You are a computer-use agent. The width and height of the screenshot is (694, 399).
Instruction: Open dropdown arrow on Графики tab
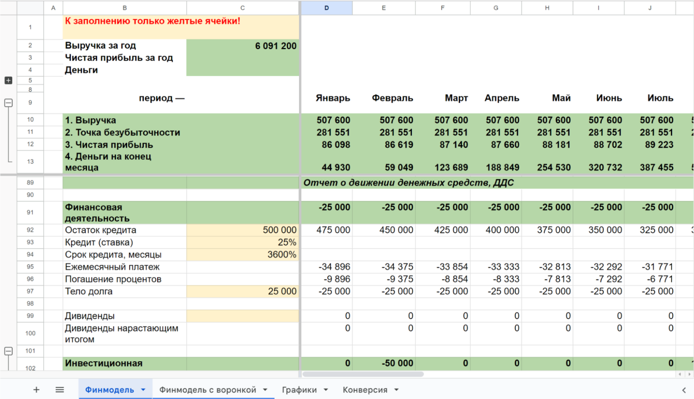(326, 390)
